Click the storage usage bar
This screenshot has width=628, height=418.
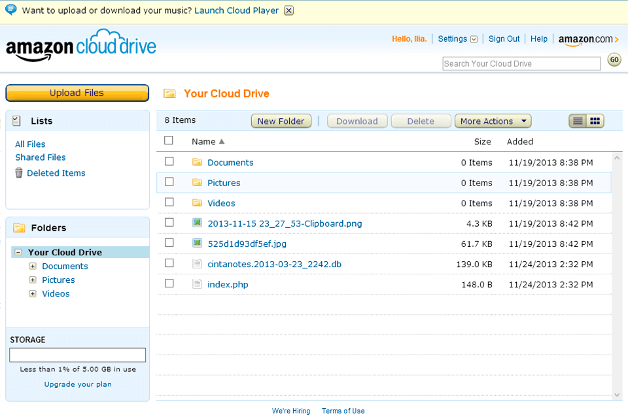[x=77, y=355]
